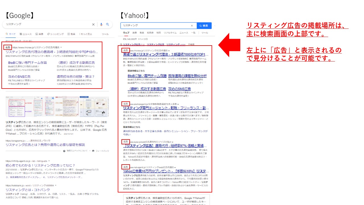Click the Google magnifying glass search icon
The image size is (364, 205).
[107, 24]
